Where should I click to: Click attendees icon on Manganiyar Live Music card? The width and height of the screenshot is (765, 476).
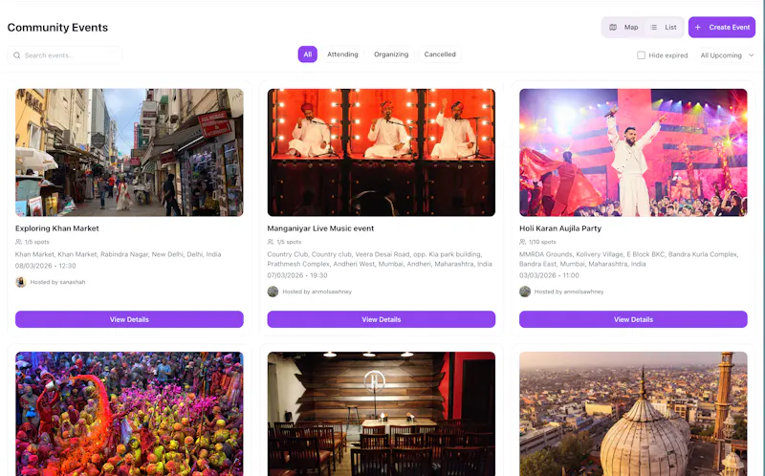(x=271, y=242)
